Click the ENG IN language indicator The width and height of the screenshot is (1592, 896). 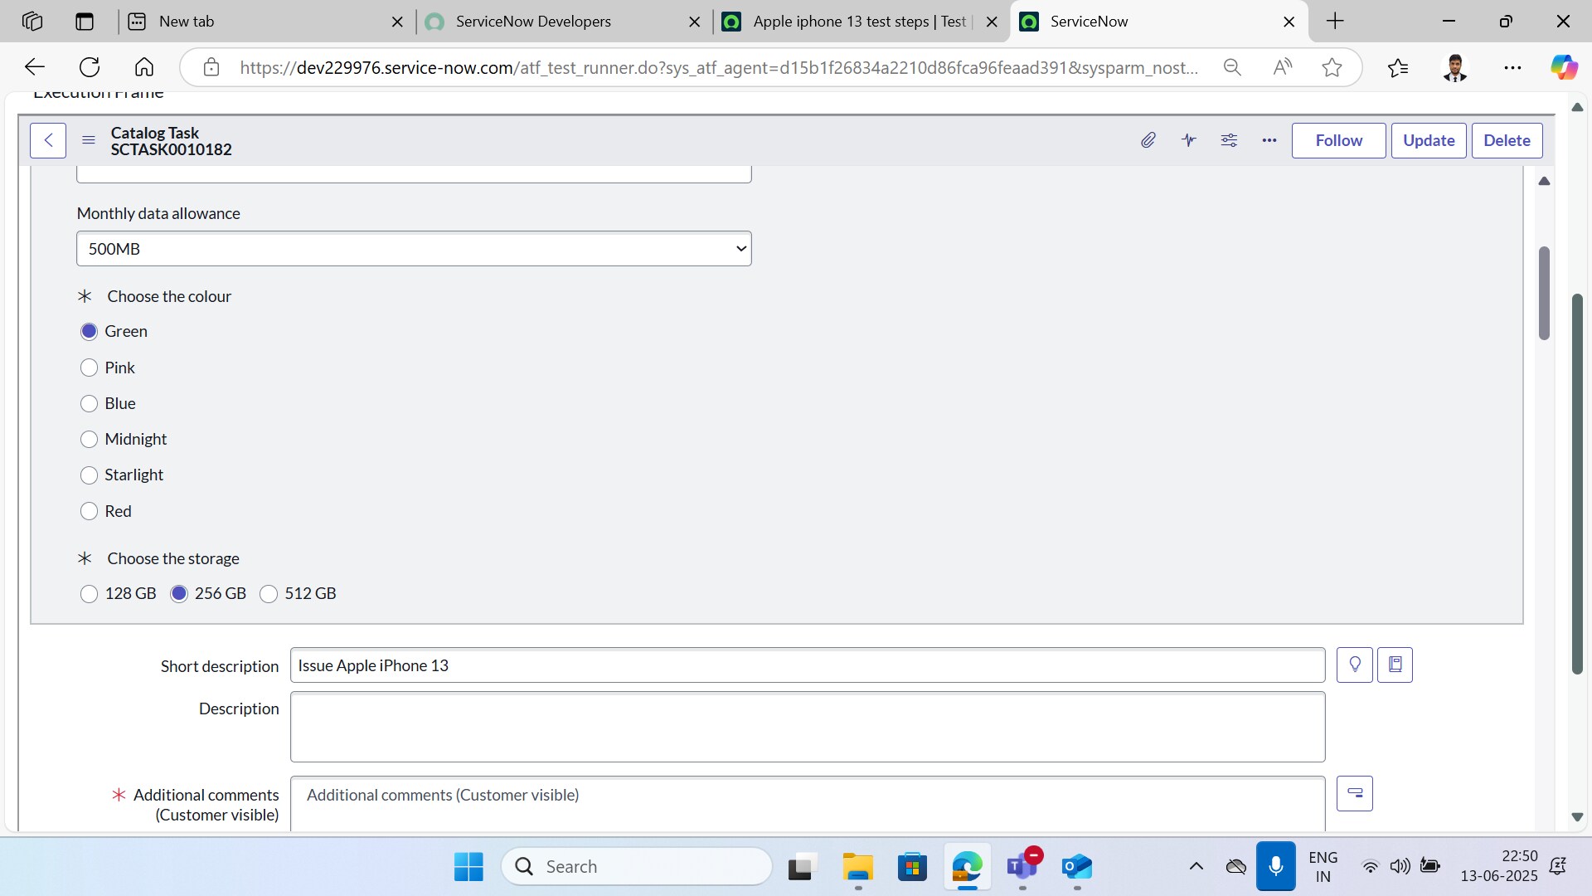tap(1323, 866)
